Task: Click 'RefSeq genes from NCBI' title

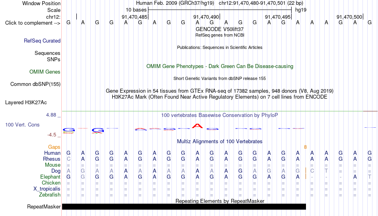Action: [220, 35]
